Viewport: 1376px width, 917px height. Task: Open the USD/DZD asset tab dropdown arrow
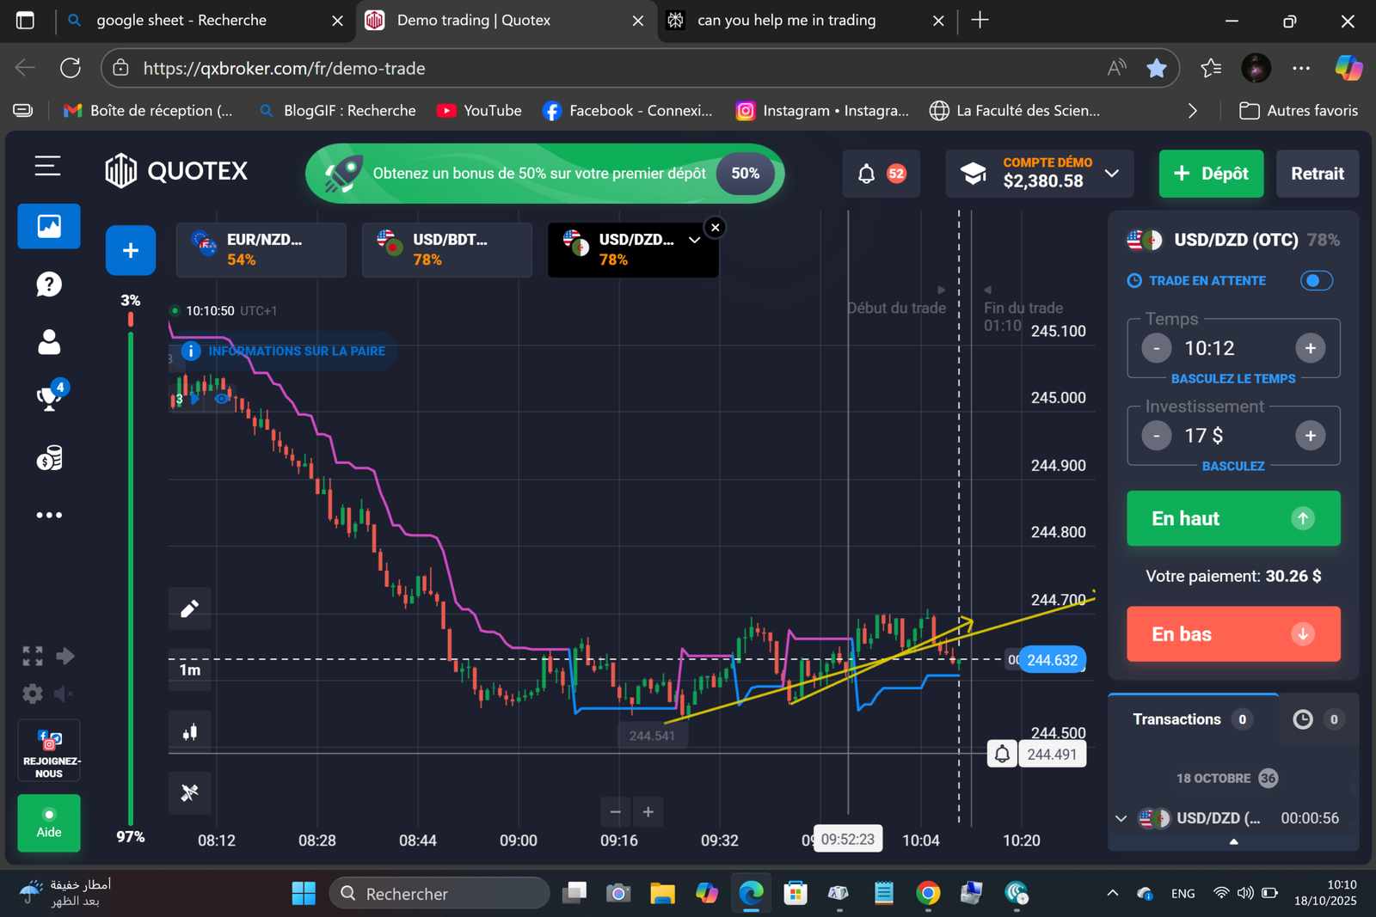click(694, 241)
